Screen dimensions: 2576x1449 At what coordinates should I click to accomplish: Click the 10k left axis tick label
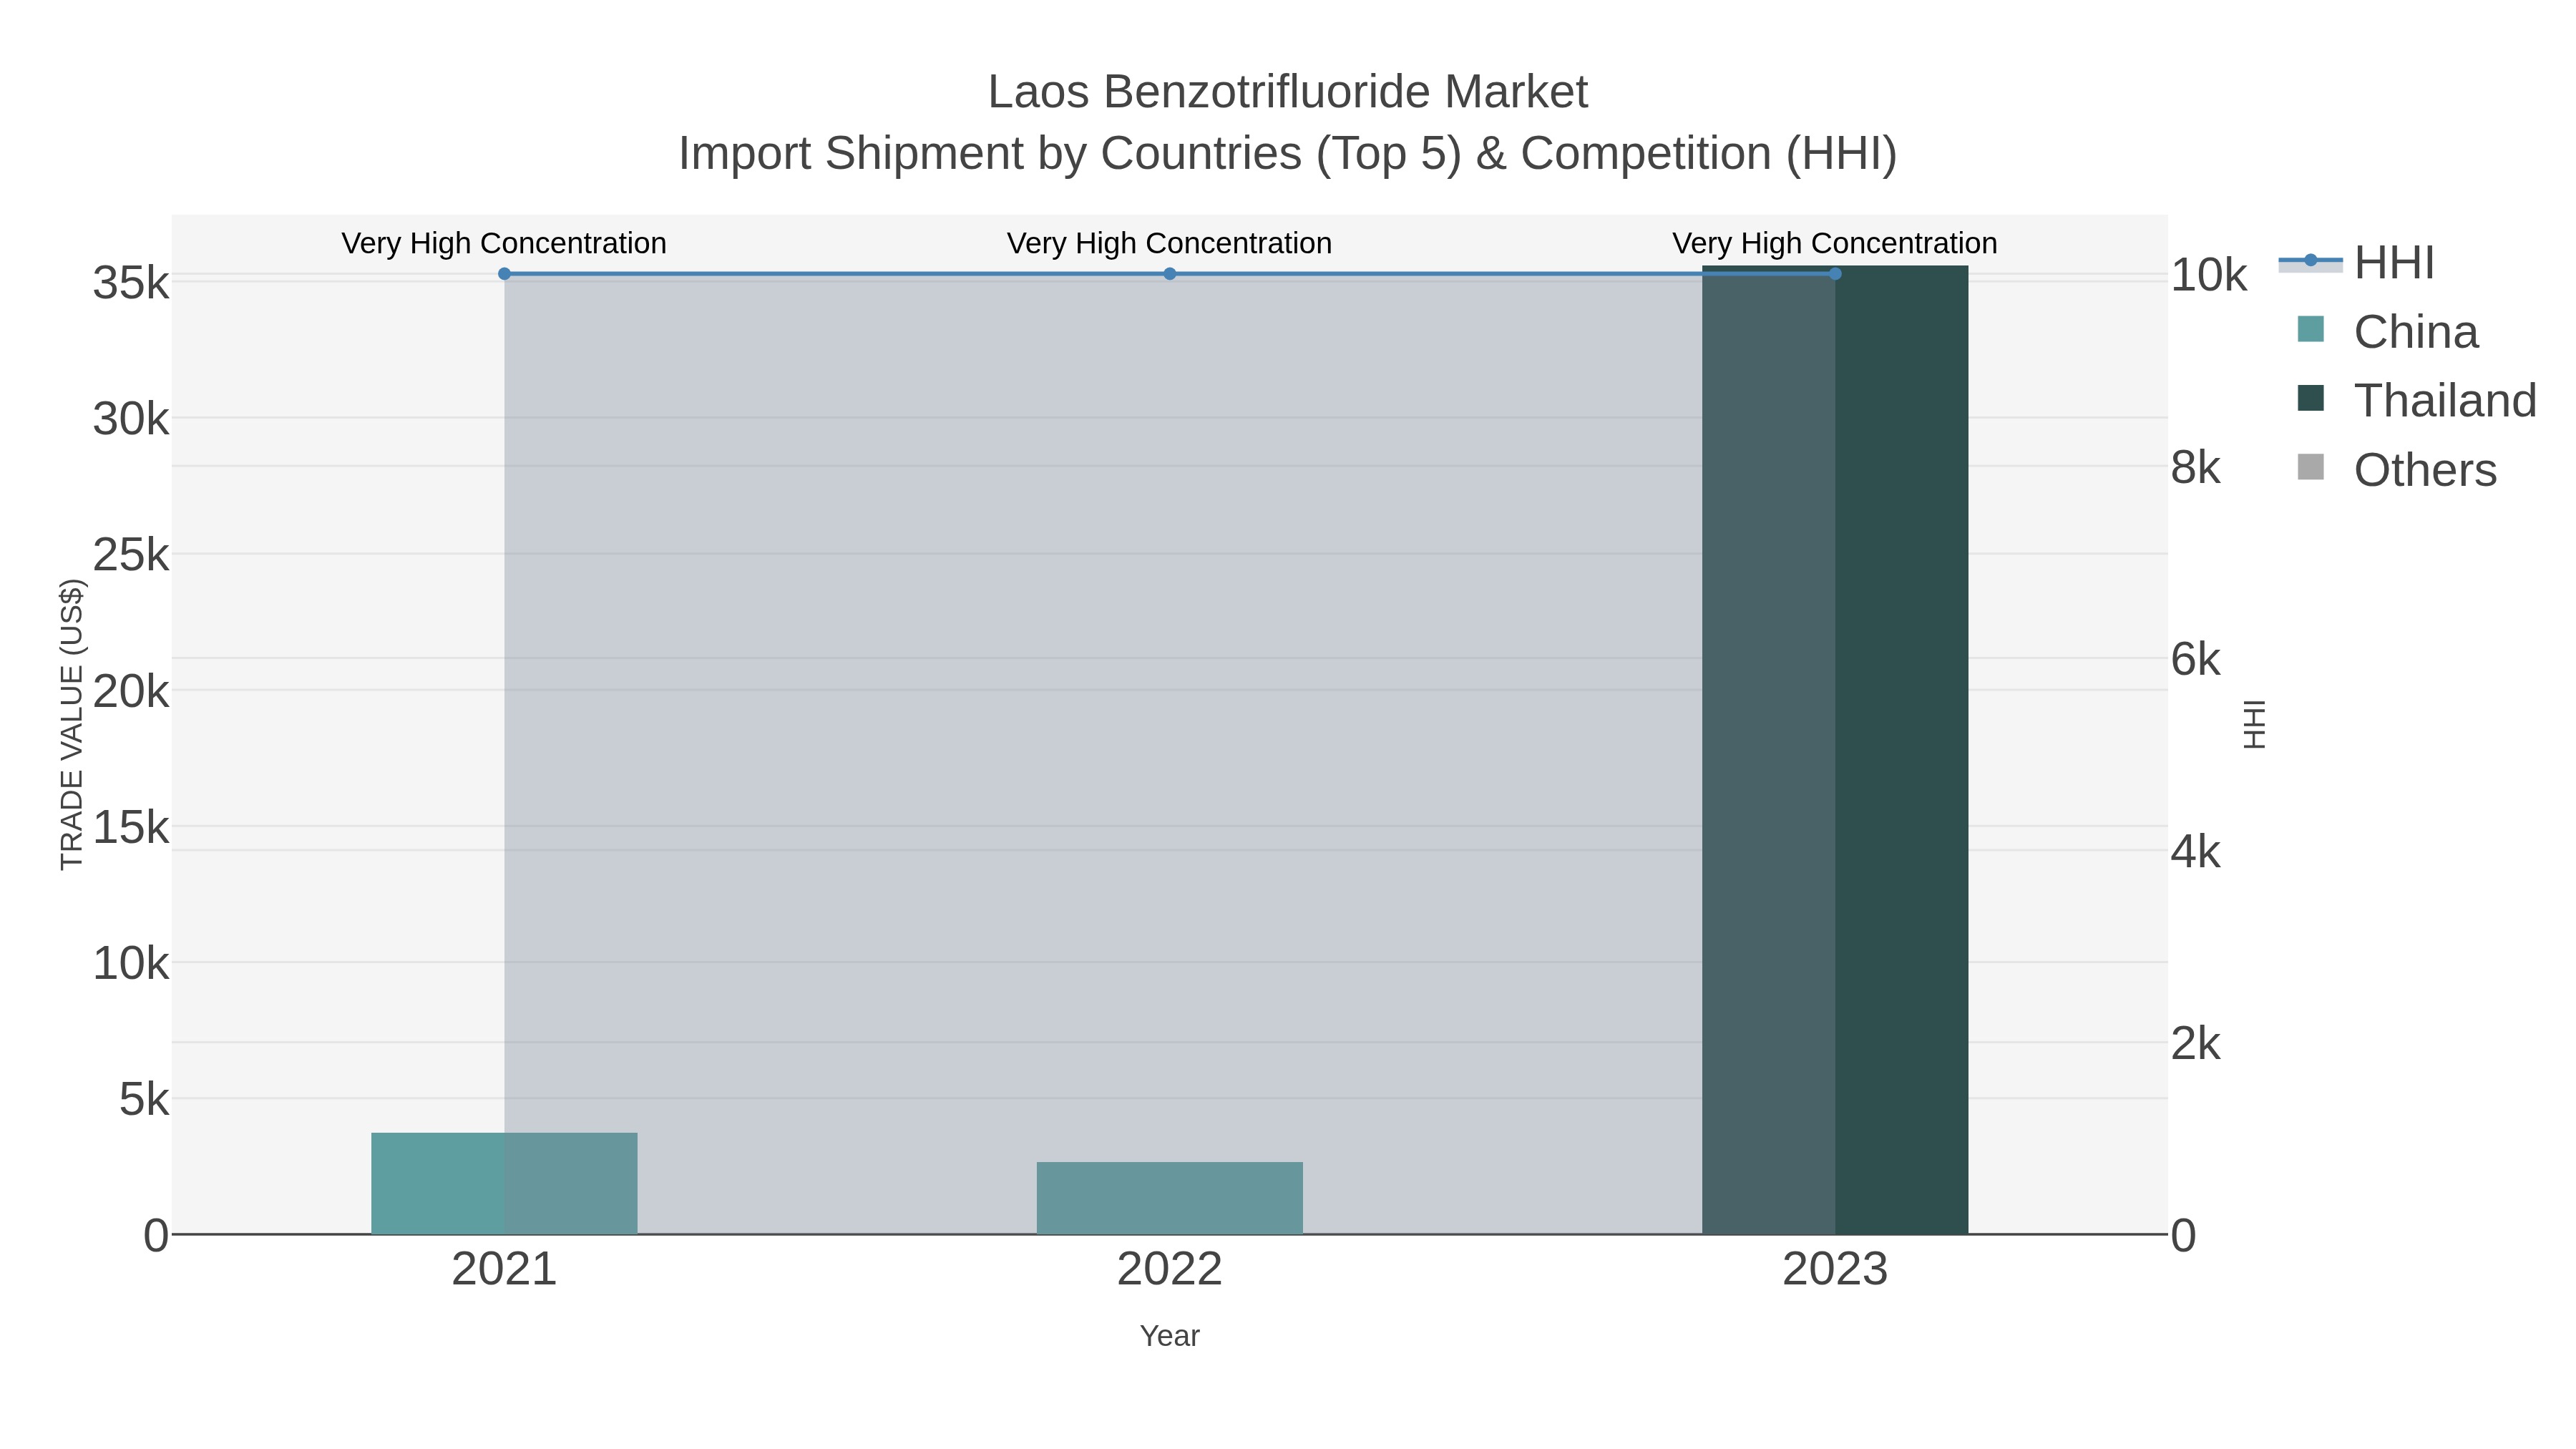(x=131, y=963)
